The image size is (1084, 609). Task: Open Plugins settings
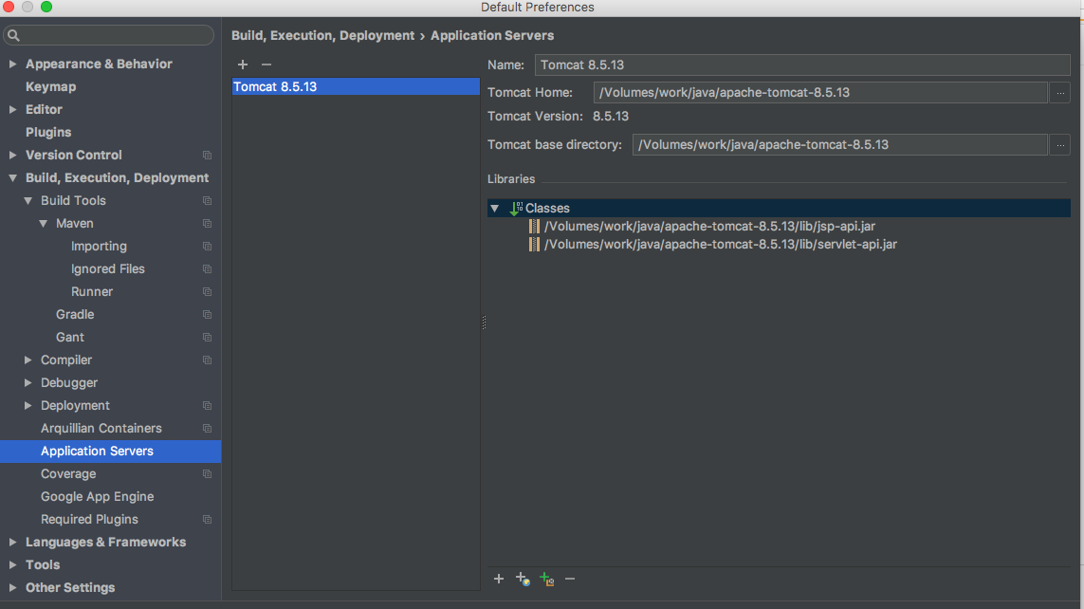pos(48,132)
